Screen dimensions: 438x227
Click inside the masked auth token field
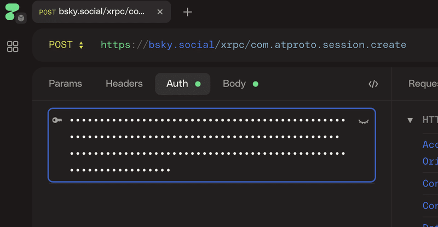212,145
